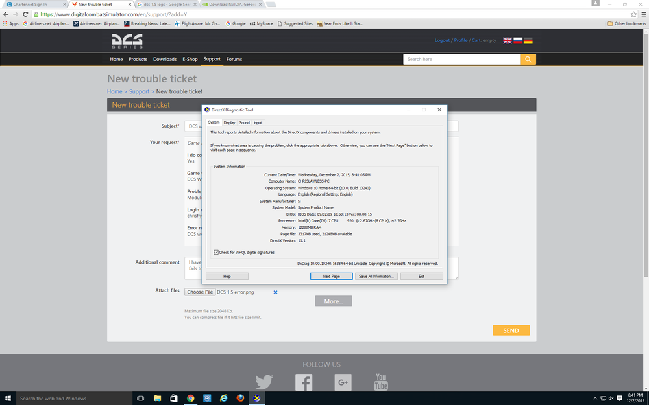Remove attached DCS 1.5 error.png with blue X

pyautogui.click(x=275, y=292)
